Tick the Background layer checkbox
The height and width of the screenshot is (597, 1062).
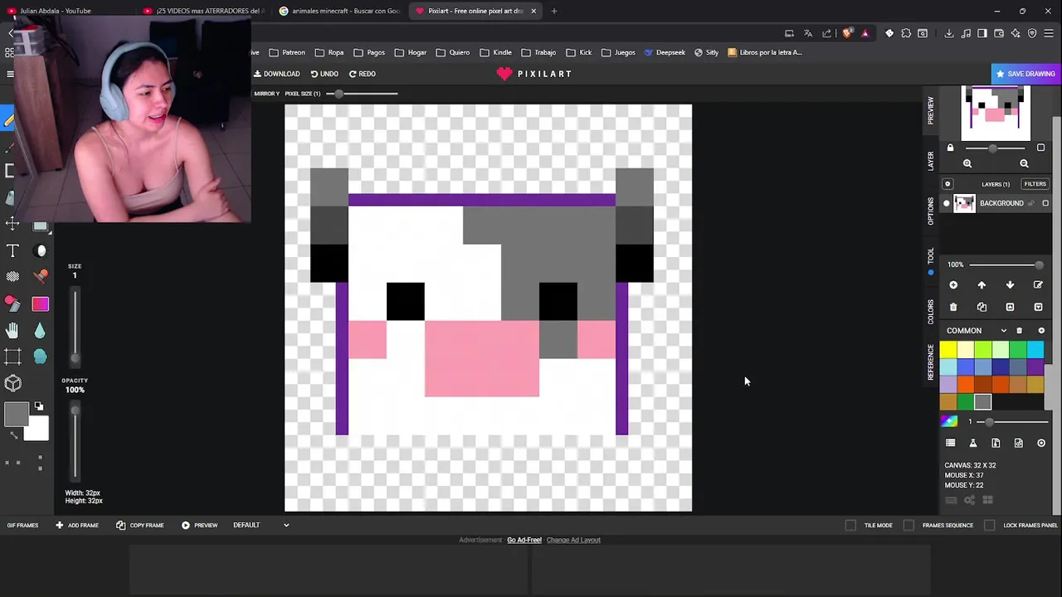[1045, 203]
